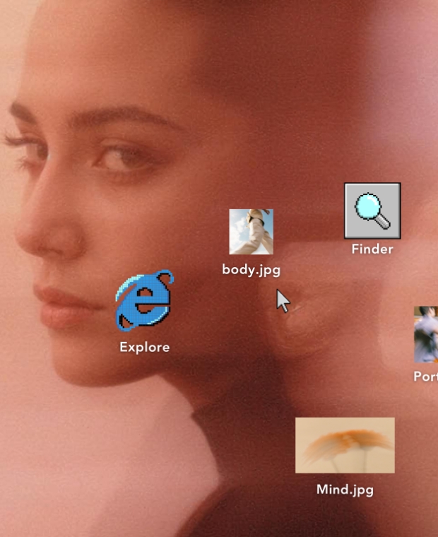Open the body.jpg image thumbnail
The width and height of the screenshot is (438, 537).
(x=251, y=232)
